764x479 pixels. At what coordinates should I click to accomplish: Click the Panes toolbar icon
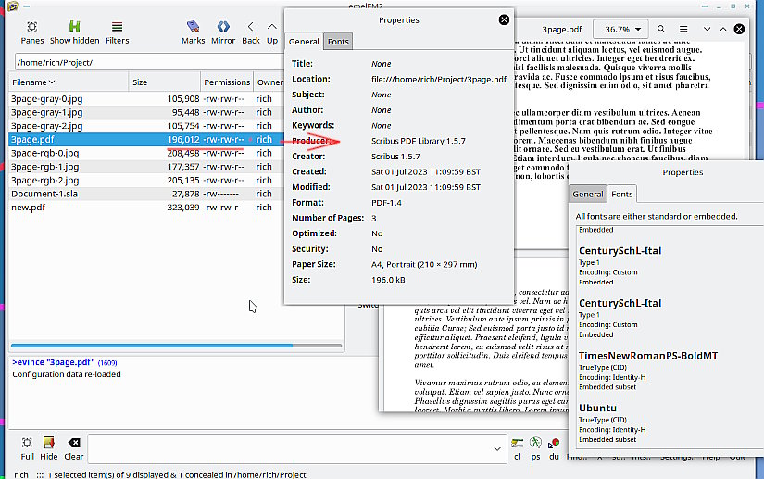click(32, 32)
